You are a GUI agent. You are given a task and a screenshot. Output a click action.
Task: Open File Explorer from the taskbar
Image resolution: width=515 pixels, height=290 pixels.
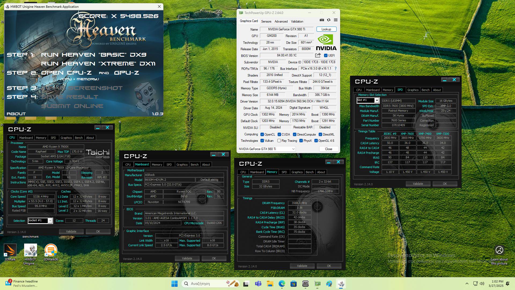270,284
